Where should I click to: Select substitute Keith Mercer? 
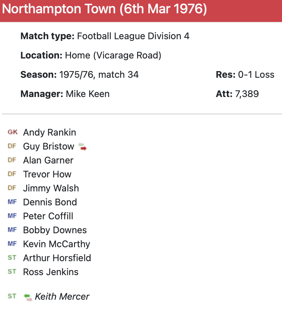[x=62, y=297]
